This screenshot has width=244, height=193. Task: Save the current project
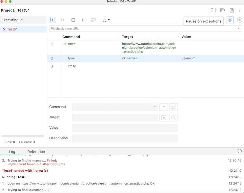[x=232, y=10]
